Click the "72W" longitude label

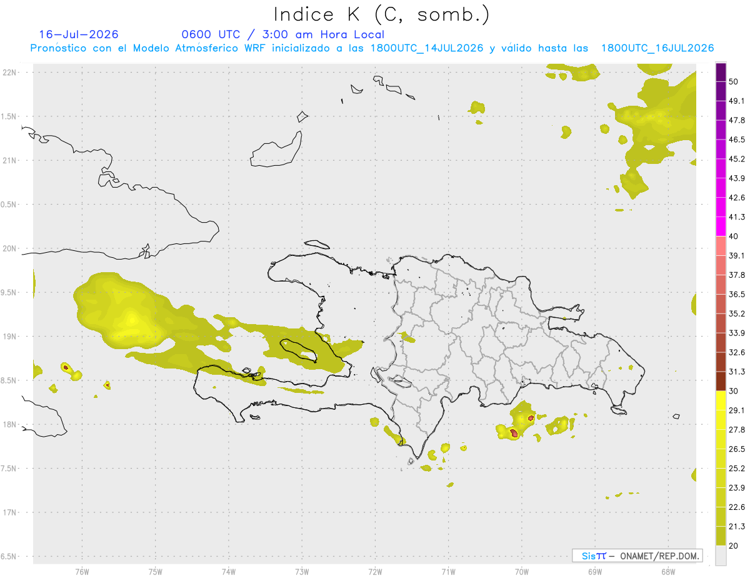pyautogui.click(x=375, y=572)
